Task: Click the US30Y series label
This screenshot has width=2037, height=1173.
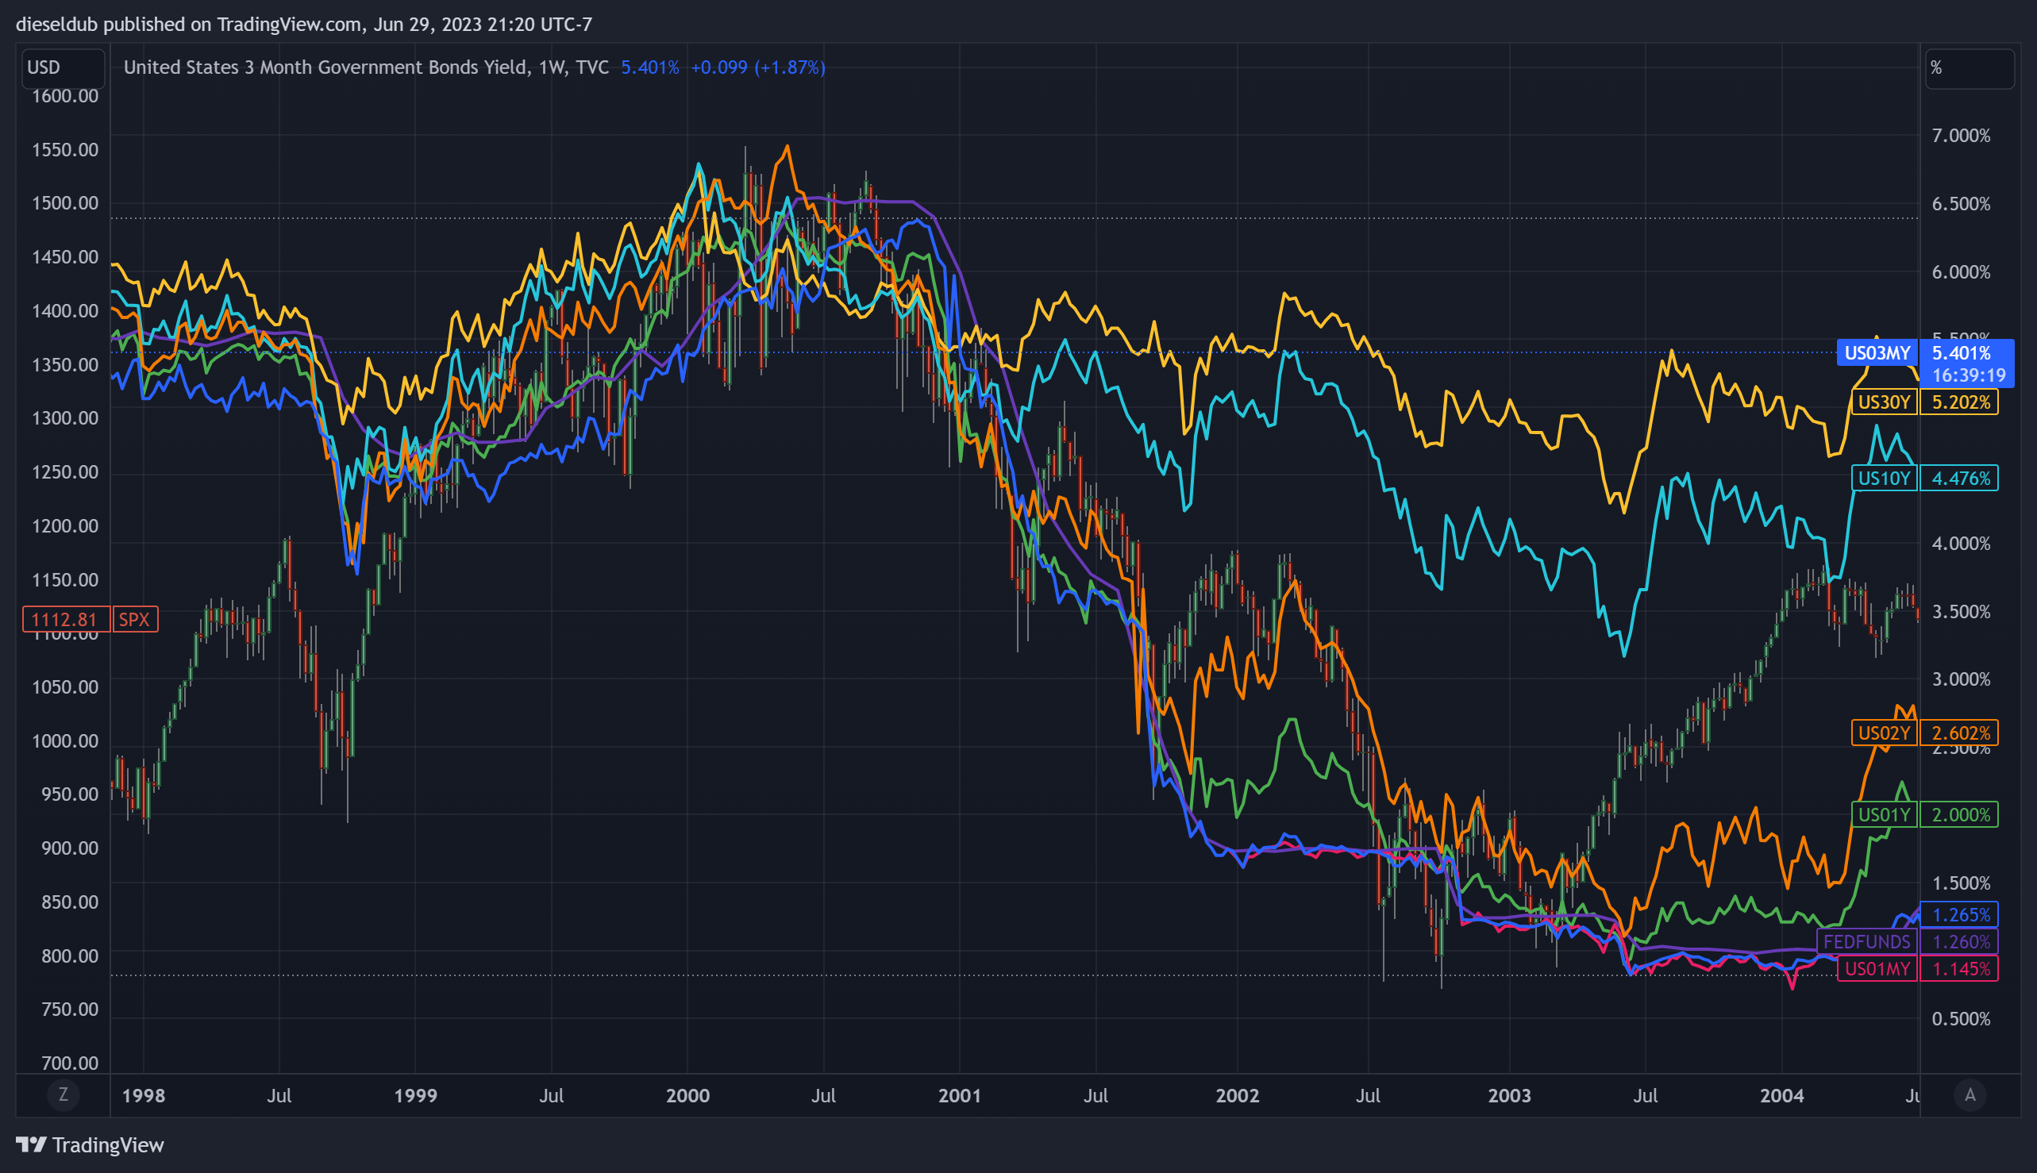Action: click(x=1884, y=402)
